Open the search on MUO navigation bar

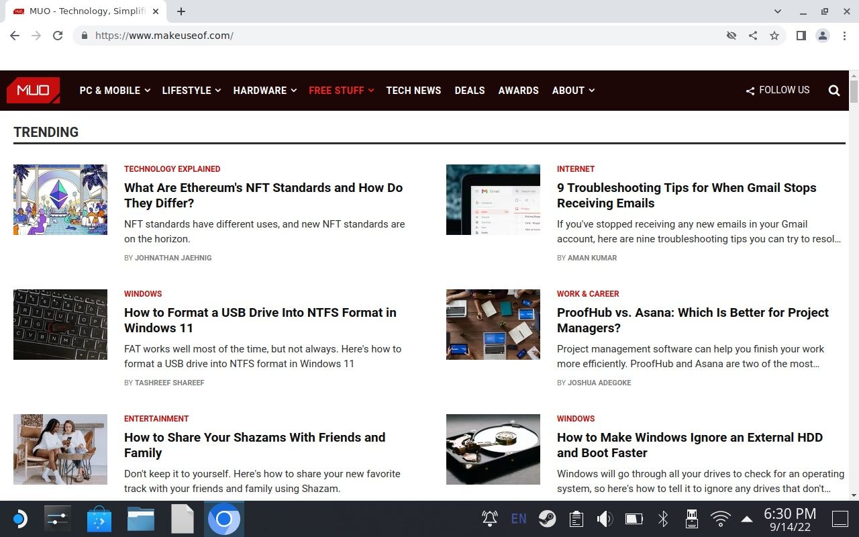[833, 90]
